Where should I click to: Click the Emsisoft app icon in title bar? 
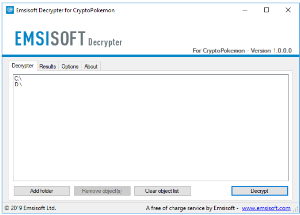(x=10, y=10)
